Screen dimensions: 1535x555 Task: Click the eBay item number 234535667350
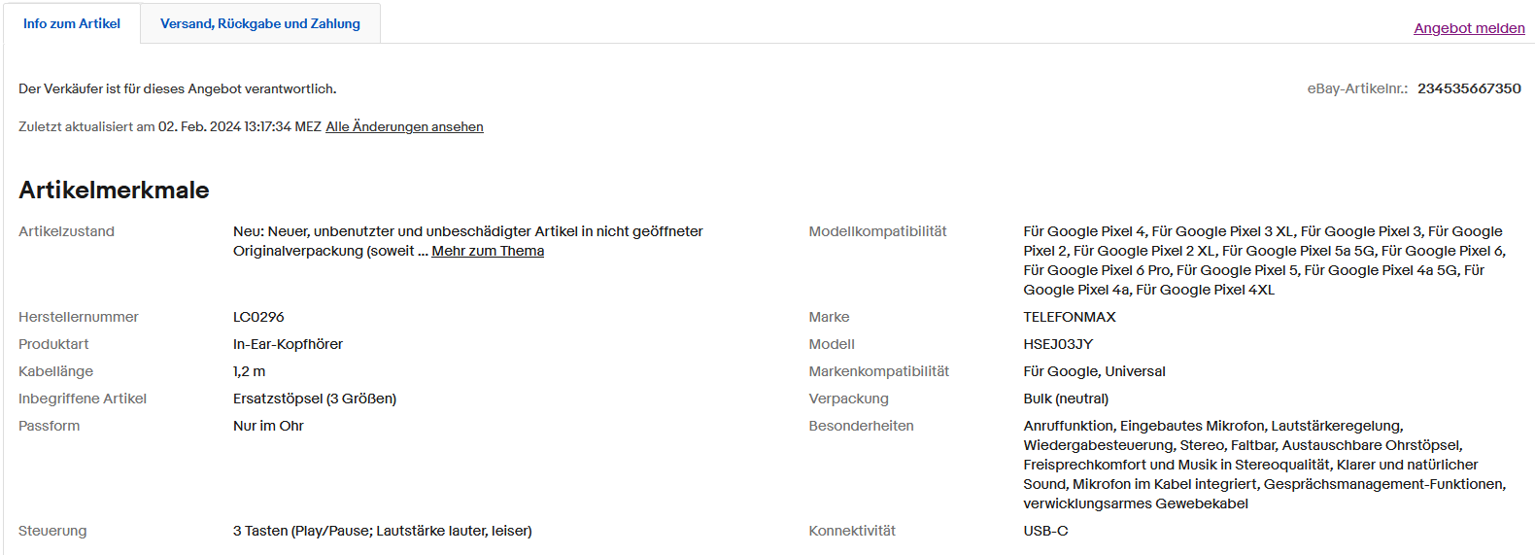(1469, 88)
